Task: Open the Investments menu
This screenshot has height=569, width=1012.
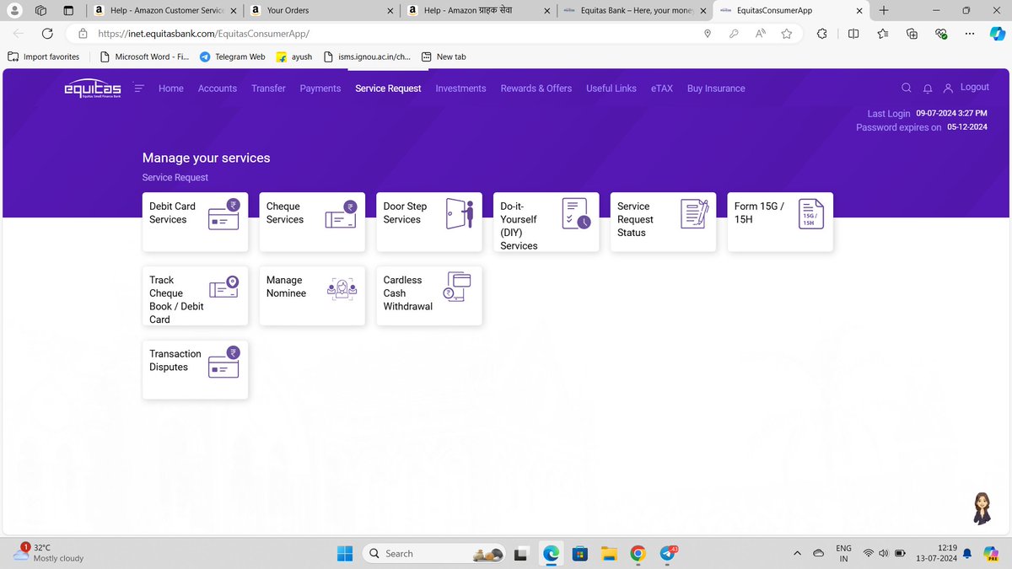Action: (460, 89)
